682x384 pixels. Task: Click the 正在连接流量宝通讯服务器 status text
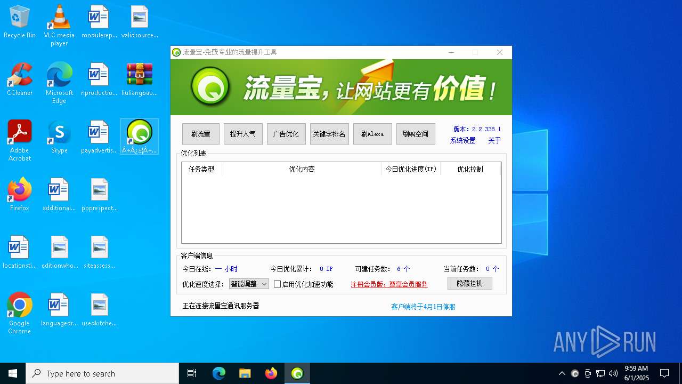(221, 306)
